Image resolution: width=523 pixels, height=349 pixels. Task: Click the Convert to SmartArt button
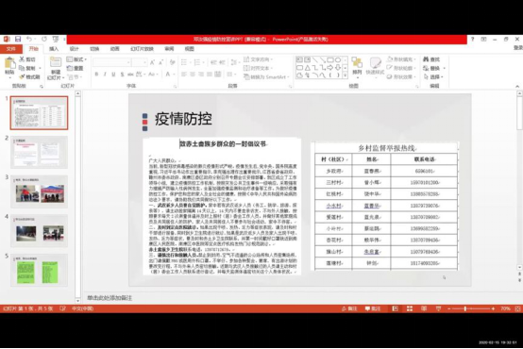click(266, 77)
